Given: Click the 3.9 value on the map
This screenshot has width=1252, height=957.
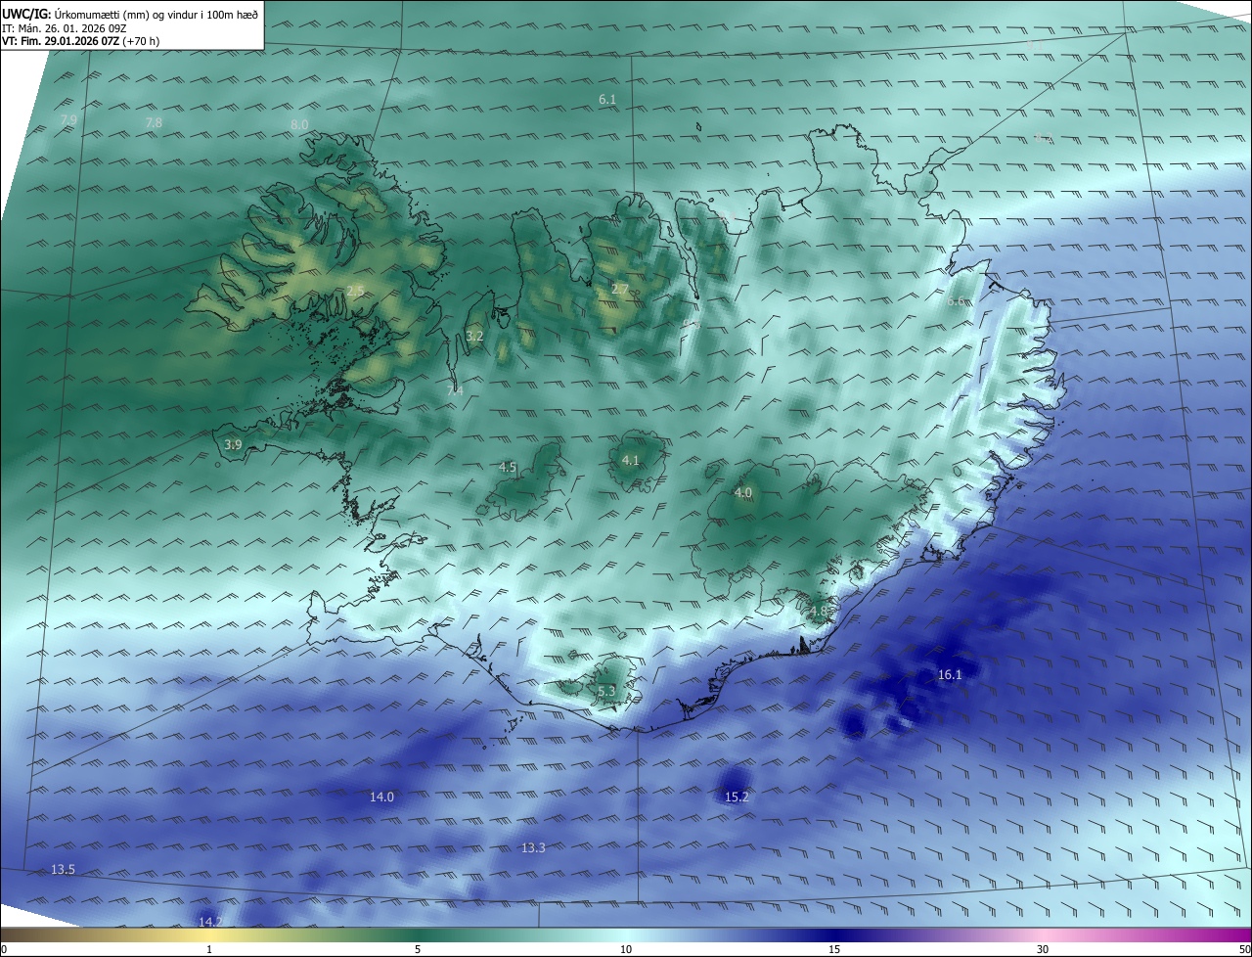Looking at the screenshot, I should pyautogui.click(x=233, y=444).
